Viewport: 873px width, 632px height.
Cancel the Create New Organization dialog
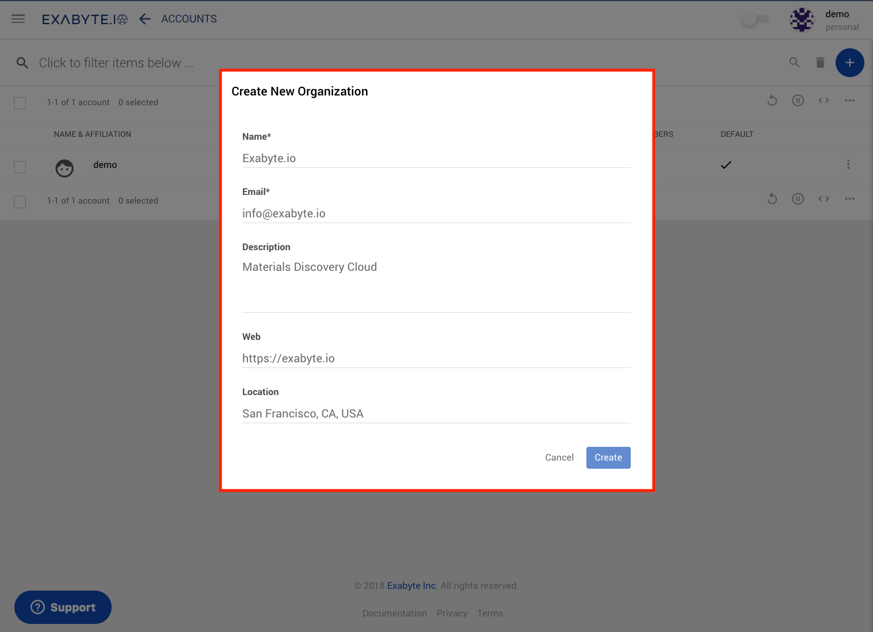[x=559, y=457]
